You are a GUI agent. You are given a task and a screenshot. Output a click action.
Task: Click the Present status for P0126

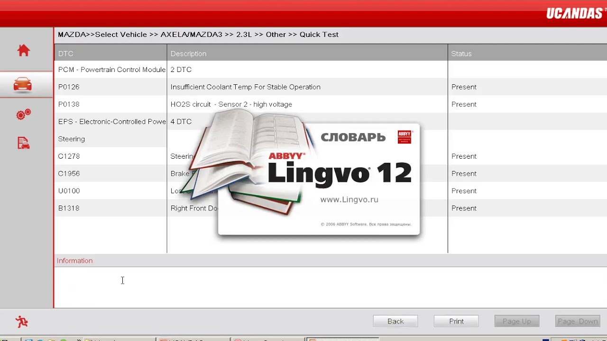click(464, 87)
